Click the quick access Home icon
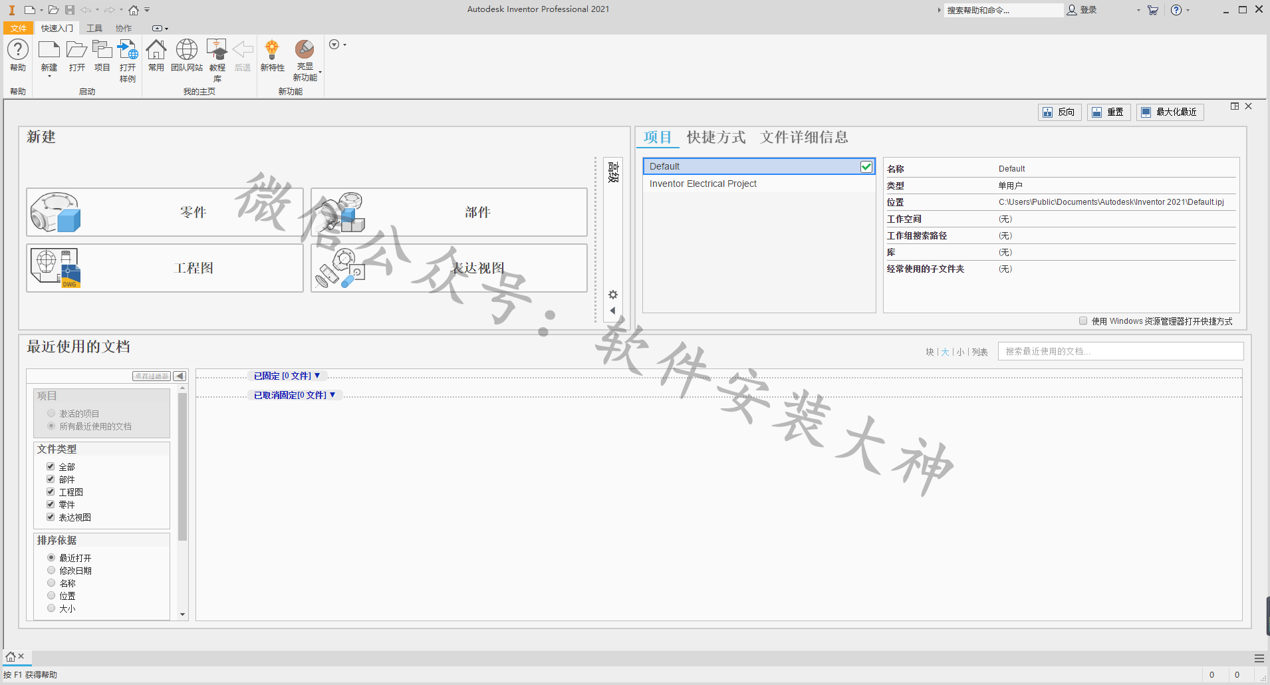This screenshot has height=685, width=1270. (134, 10)
